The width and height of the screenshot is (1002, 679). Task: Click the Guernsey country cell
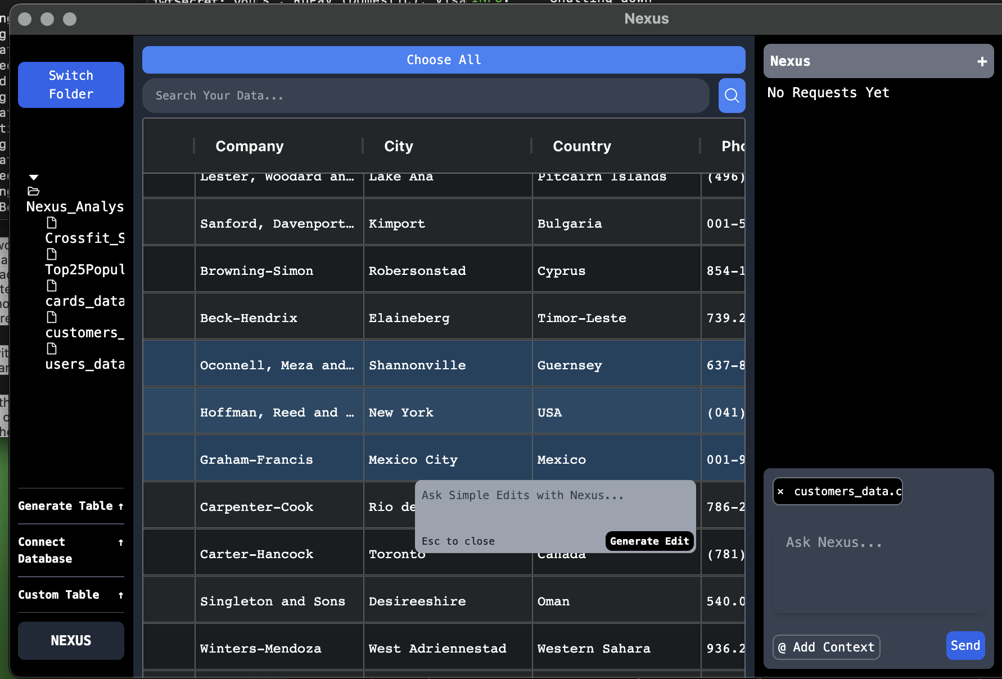point(616,365)
